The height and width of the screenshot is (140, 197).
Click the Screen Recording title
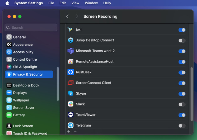coord(100,16)
